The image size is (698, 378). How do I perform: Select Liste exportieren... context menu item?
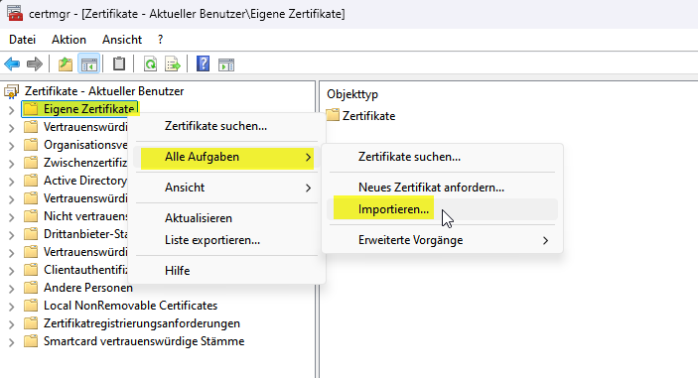coord(212,240)
